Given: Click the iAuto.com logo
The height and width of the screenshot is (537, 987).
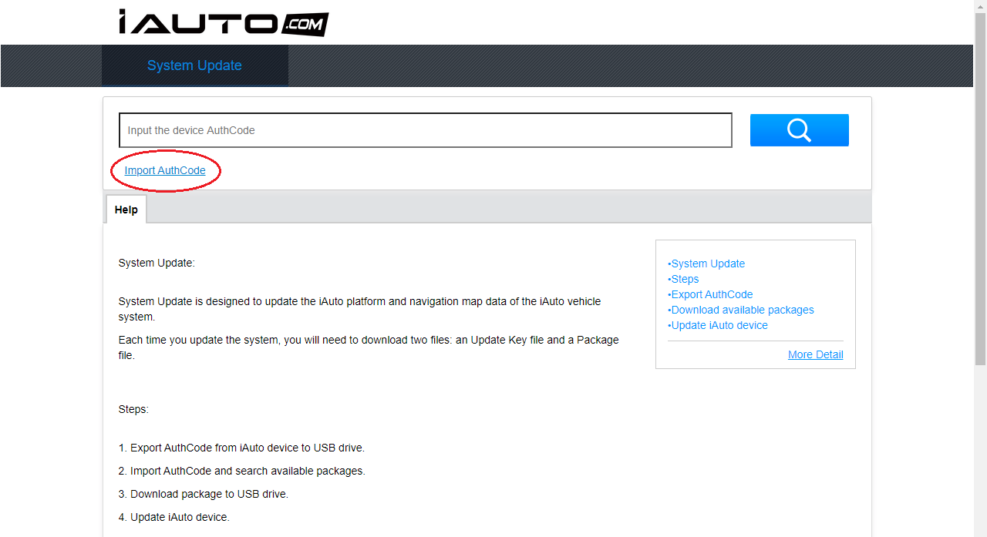Looking at the screenshot, I should click(x=224, y=22).
